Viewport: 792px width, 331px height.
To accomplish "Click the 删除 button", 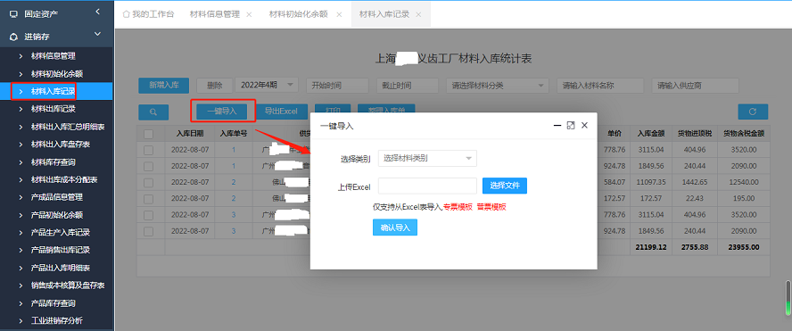I will point(215,86).
